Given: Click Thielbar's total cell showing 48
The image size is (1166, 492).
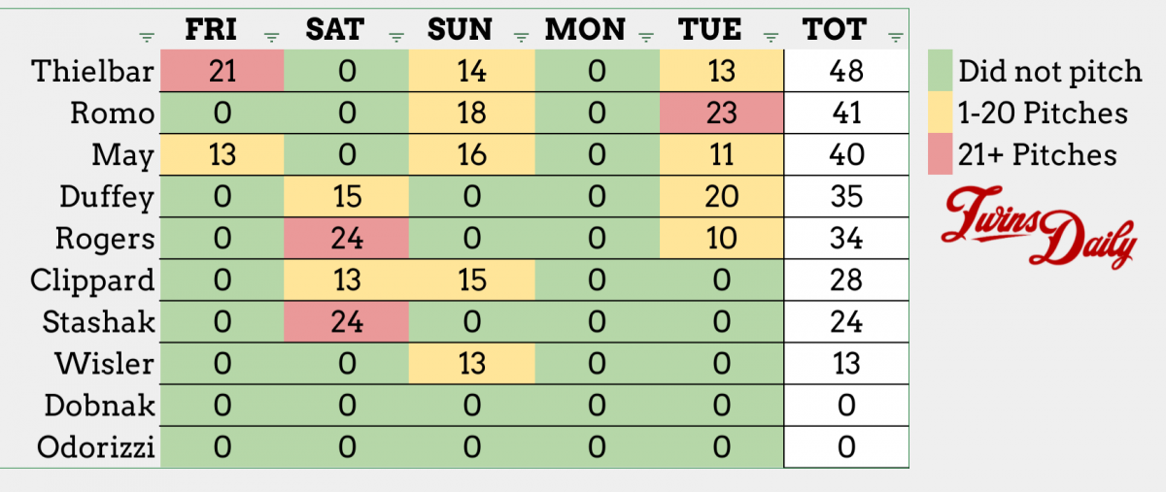Looking at the screenshot, I should tap(845, 71).
